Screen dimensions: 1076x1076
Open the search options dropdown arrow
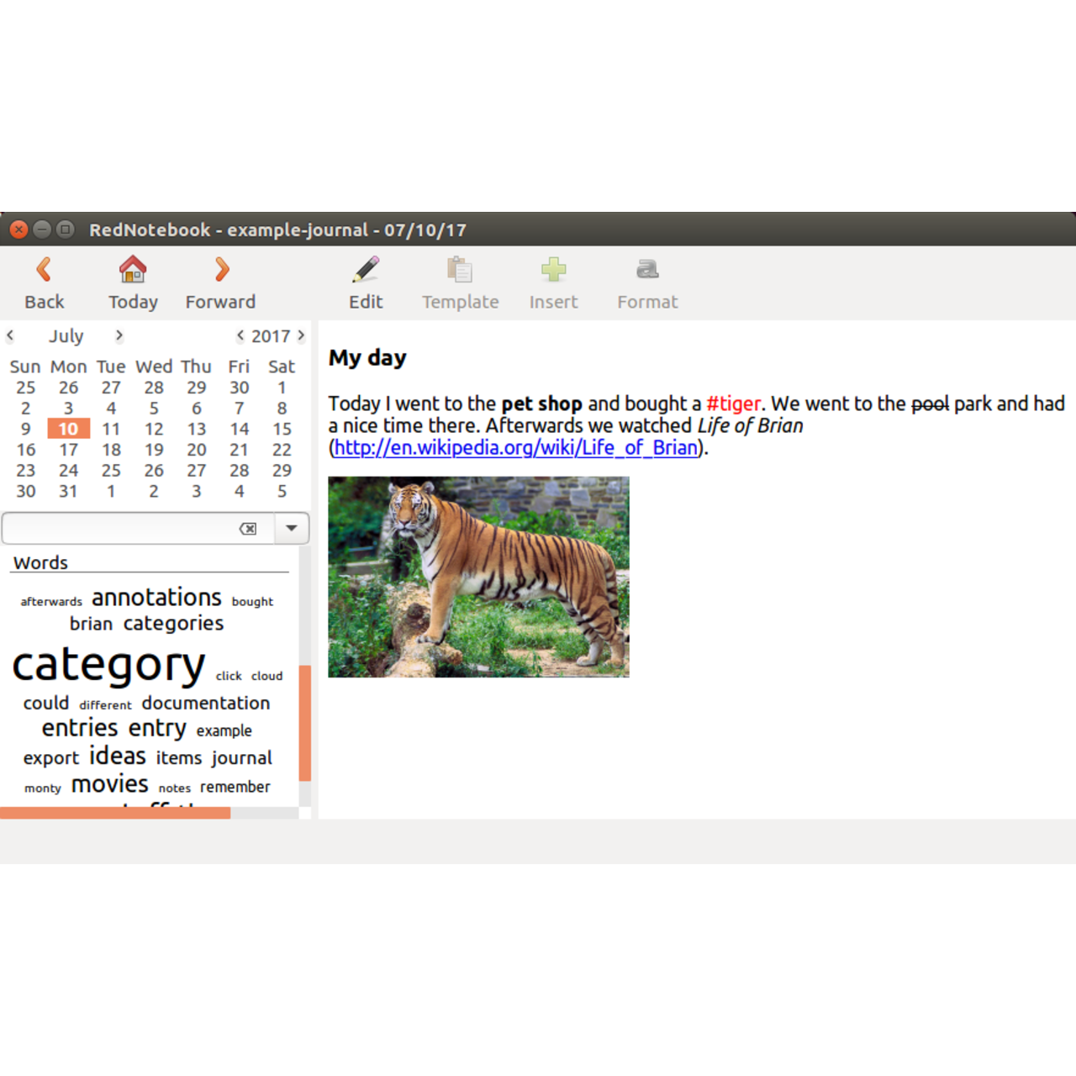(291, 528)
